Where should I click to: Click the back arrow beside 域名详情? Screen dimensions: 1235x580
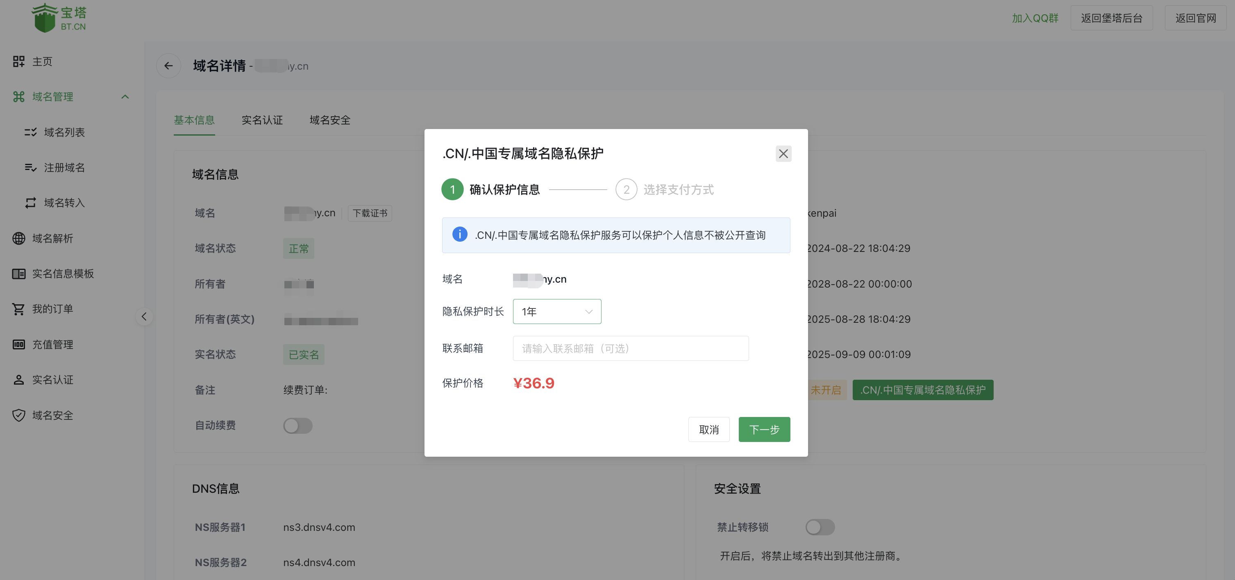pyautogui.click(x=168, y=66)
